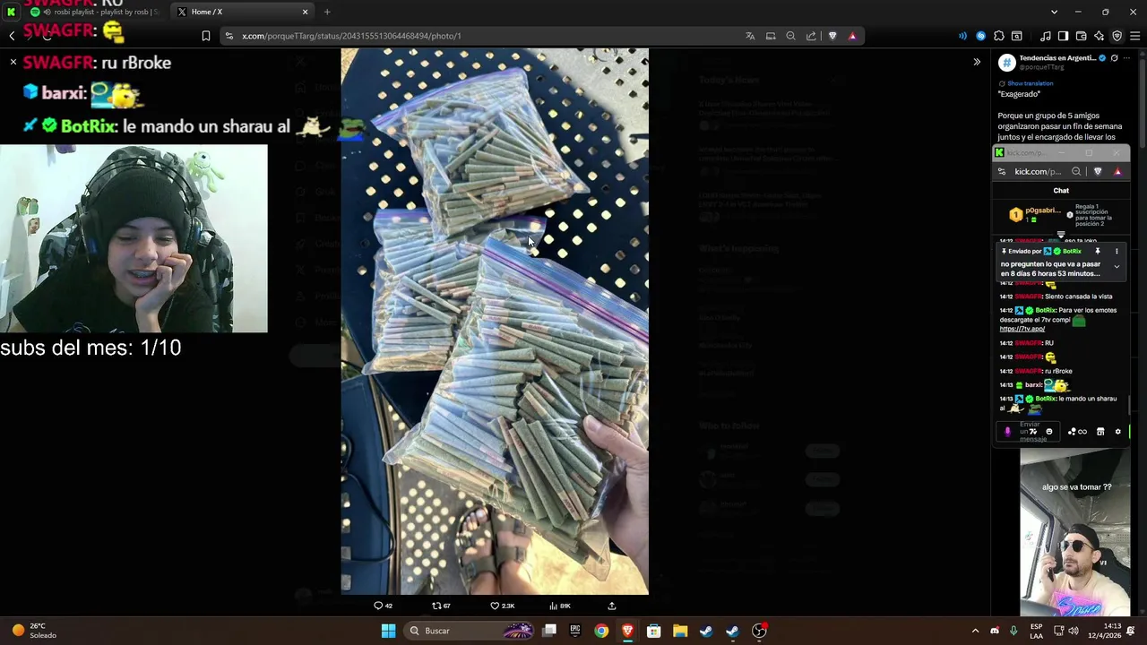The width and height of the screenshot is (1147, 645).
Task: Open the extensions puzzle icon
Action: click(x=999, y=36)
